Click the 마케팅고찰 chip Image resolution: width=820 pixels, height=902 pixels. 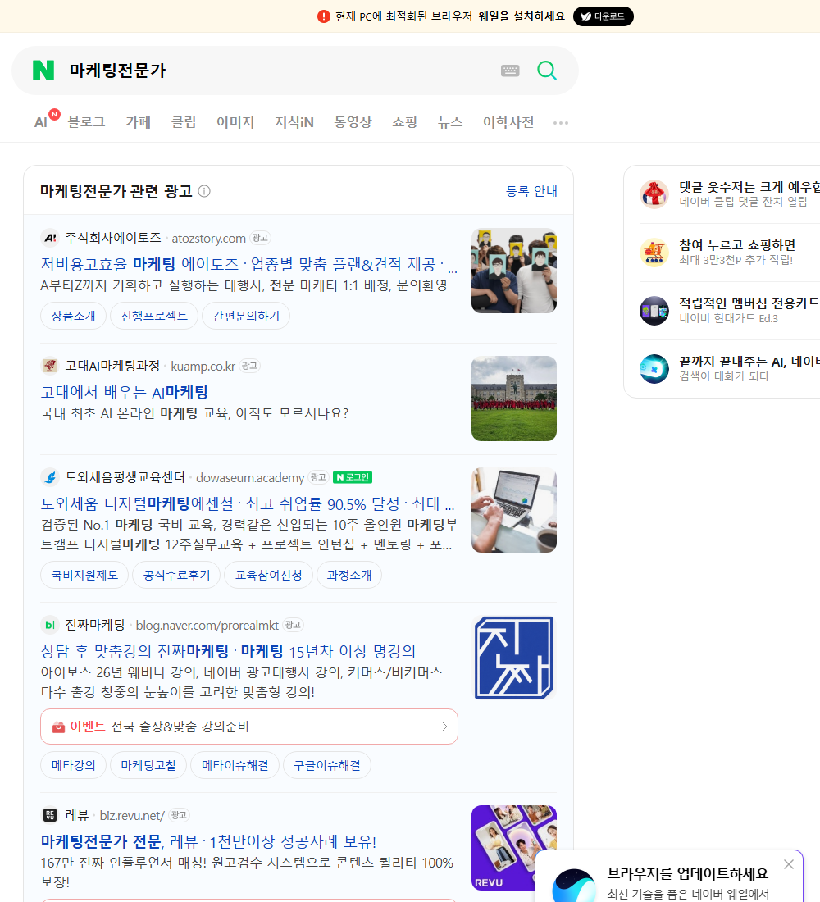click(148, 765)
